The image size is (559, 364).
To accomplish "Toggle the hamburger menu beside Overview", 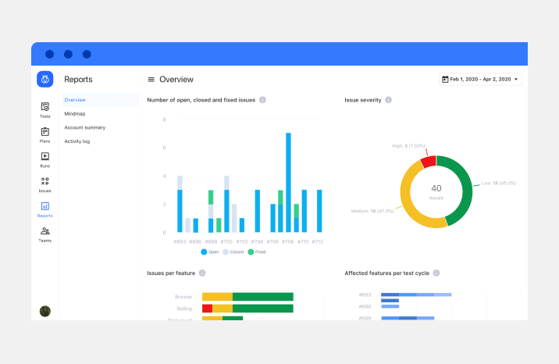I will click(x=151, y=80).
